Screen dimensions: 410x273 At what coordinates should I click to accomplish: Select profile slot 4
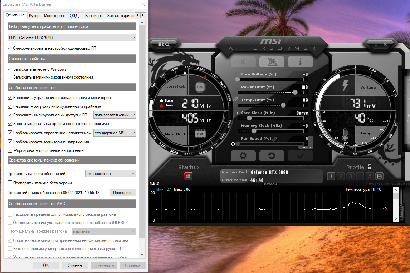(x=360, y=176)
